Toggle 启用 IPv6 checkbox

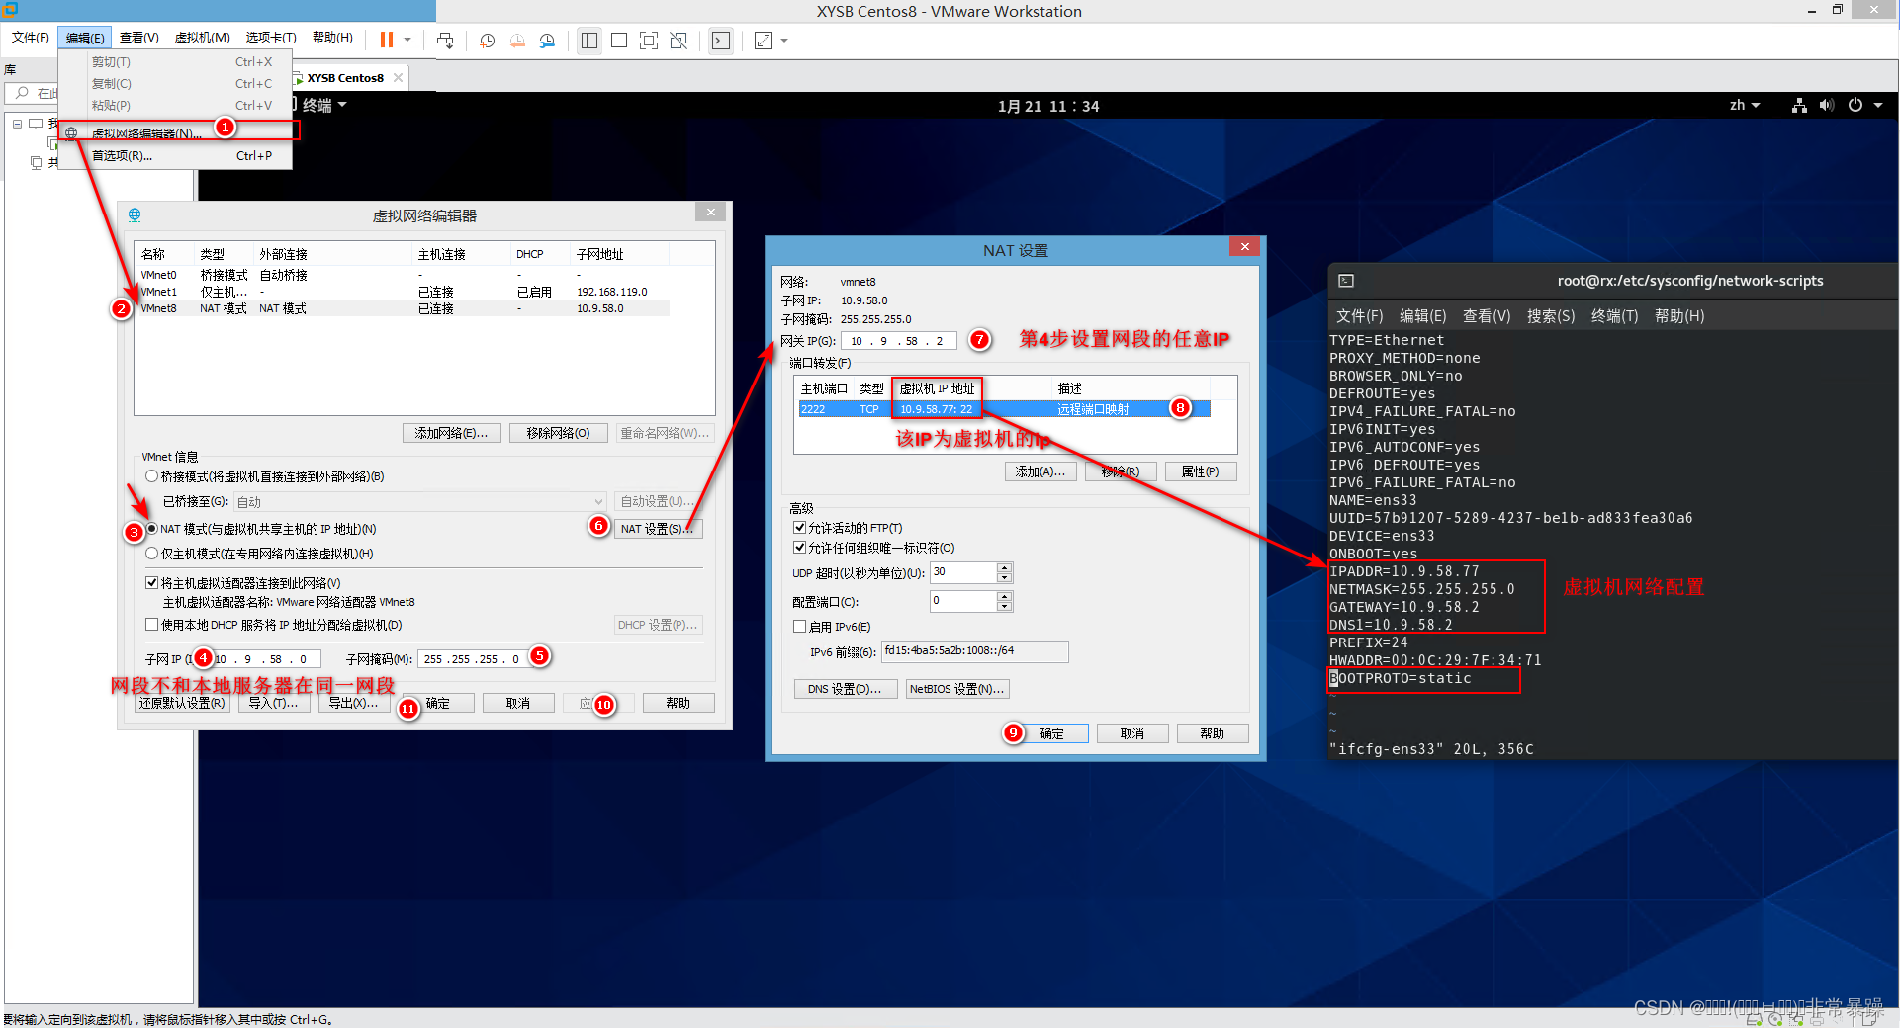(799, 627)
